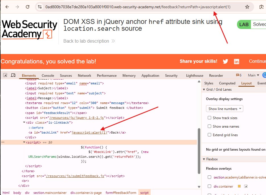Collapse the Flexbox section
The height and width of the screenshot is (195, 266).
204,159
